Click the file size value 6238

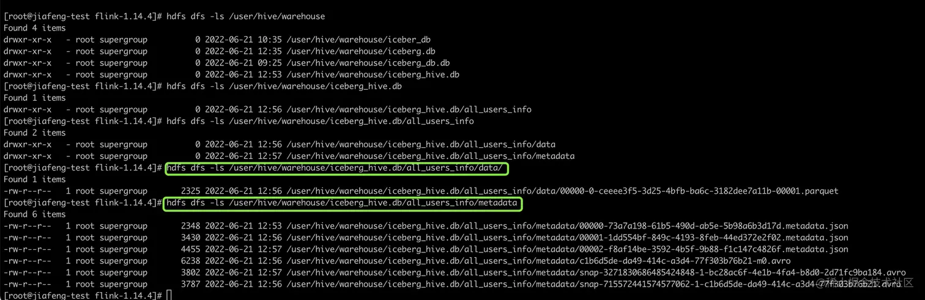pyautogui.click(x=190, y=261)
